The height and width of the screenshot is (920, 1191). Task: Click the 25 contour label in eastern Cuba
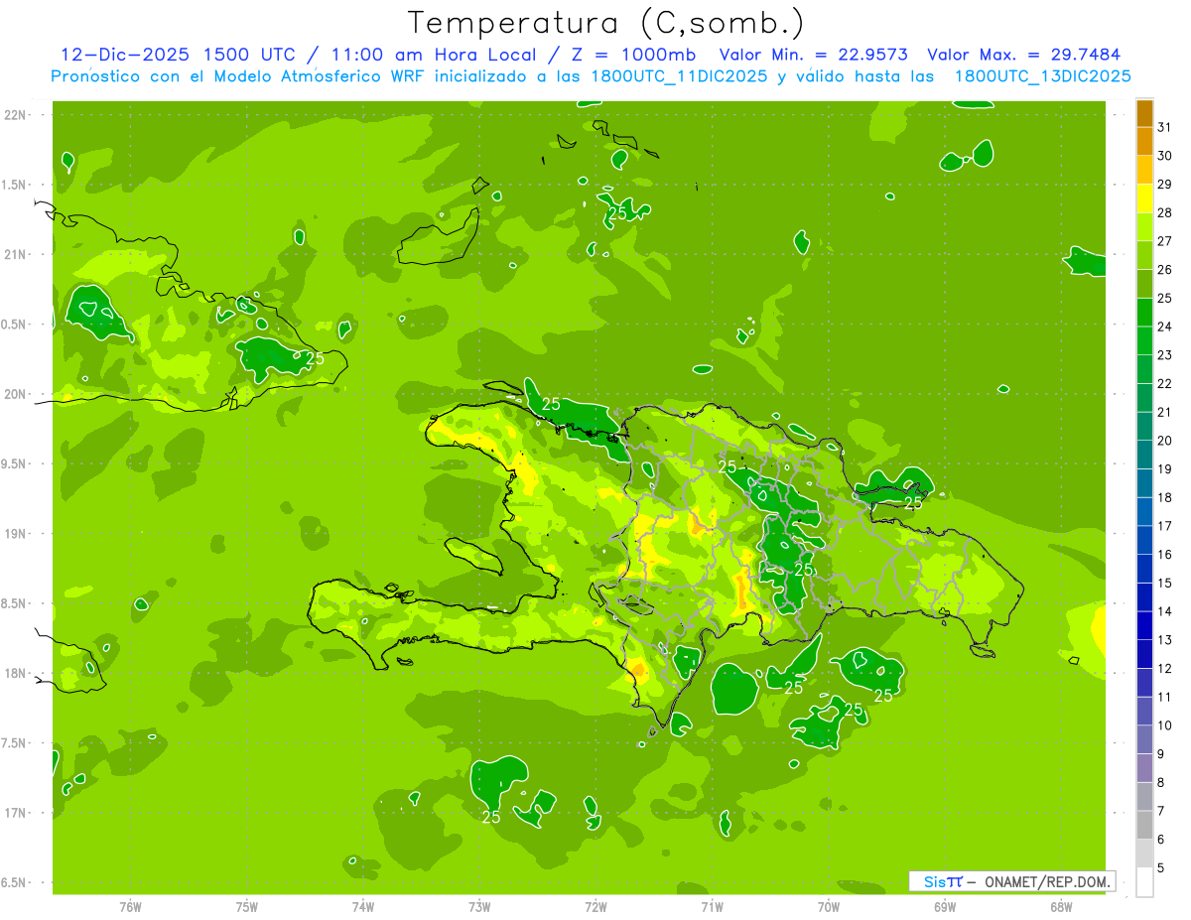click(x=315, y=358)
